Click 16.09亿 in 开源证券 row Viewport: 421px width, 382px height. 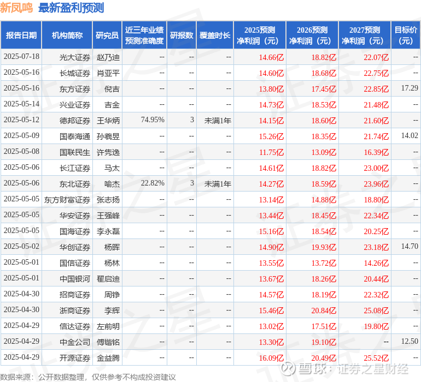pyautogui.click(x=271, y=358)
